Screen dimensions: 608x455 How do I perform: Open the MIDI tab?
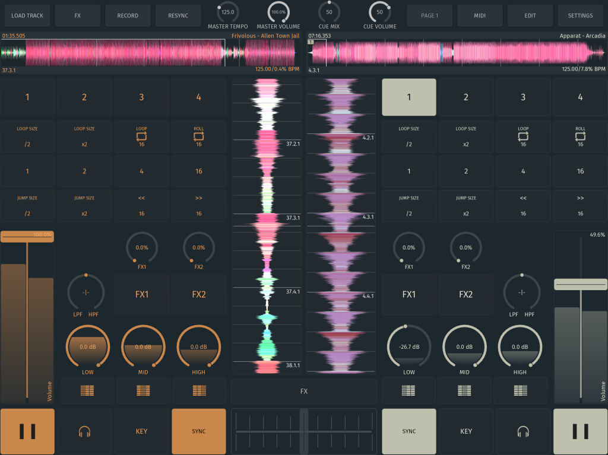tap(480, 15)
